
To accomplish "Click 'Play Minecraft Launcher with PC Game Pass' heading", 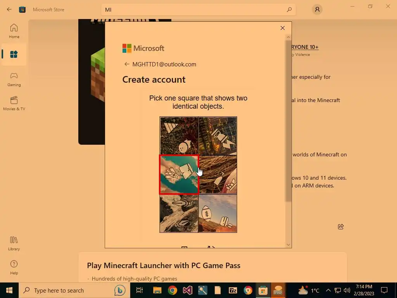I will point(164,265).
